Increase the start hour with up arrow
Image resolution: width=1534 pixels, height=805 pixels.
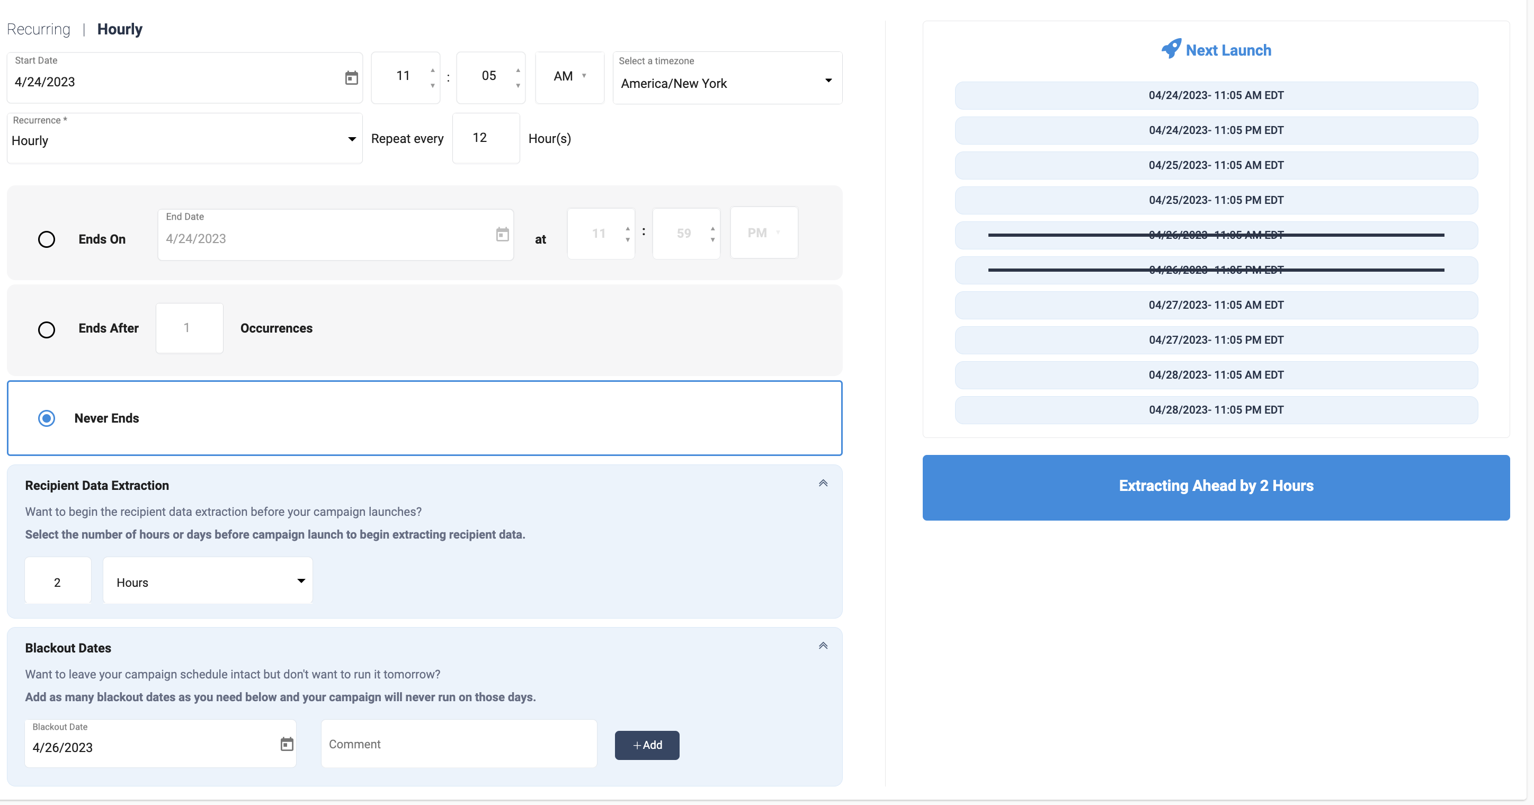point(432,71)
